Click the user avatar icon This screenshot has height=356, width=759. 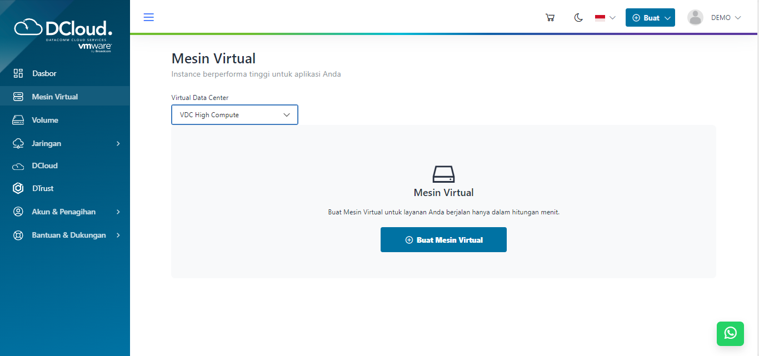(x=695, y=17)
